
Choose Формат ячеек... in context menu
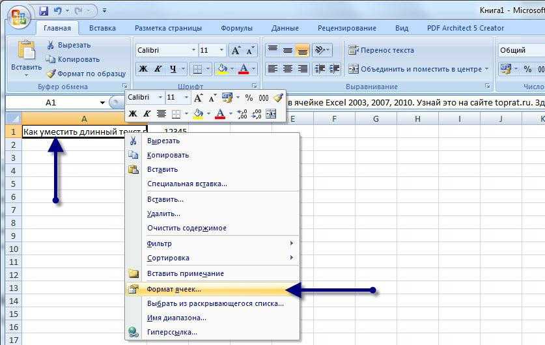pos(212,289)
